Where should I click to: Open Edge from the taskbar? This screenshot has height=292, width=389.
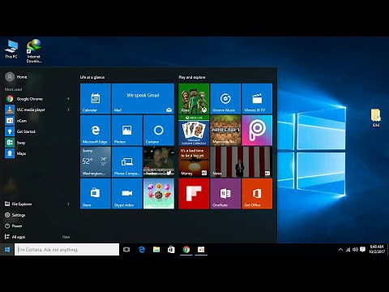click(x=142, y=249)
